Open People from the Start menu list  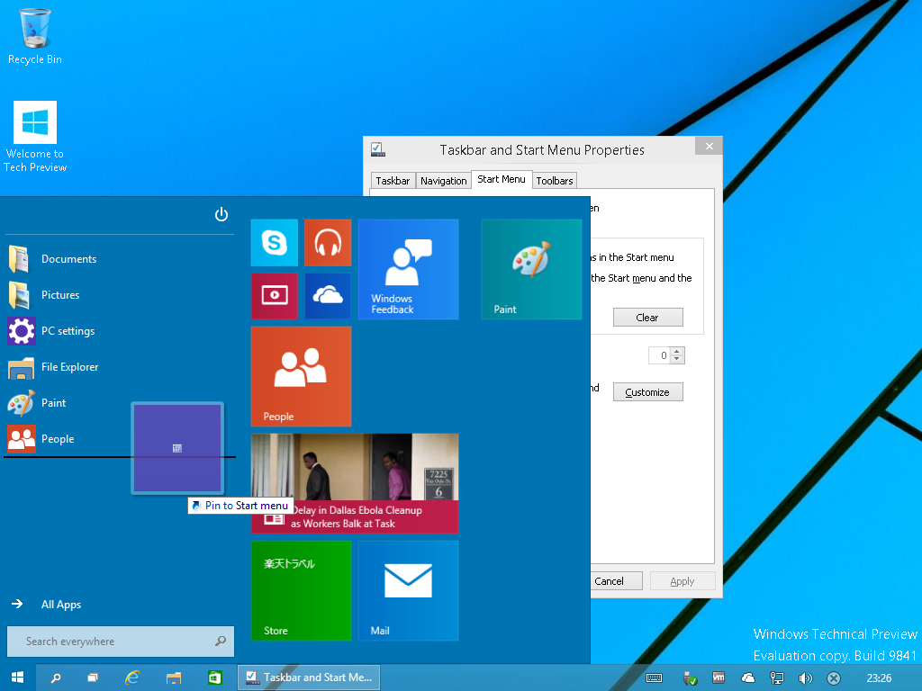pos(120,439)
